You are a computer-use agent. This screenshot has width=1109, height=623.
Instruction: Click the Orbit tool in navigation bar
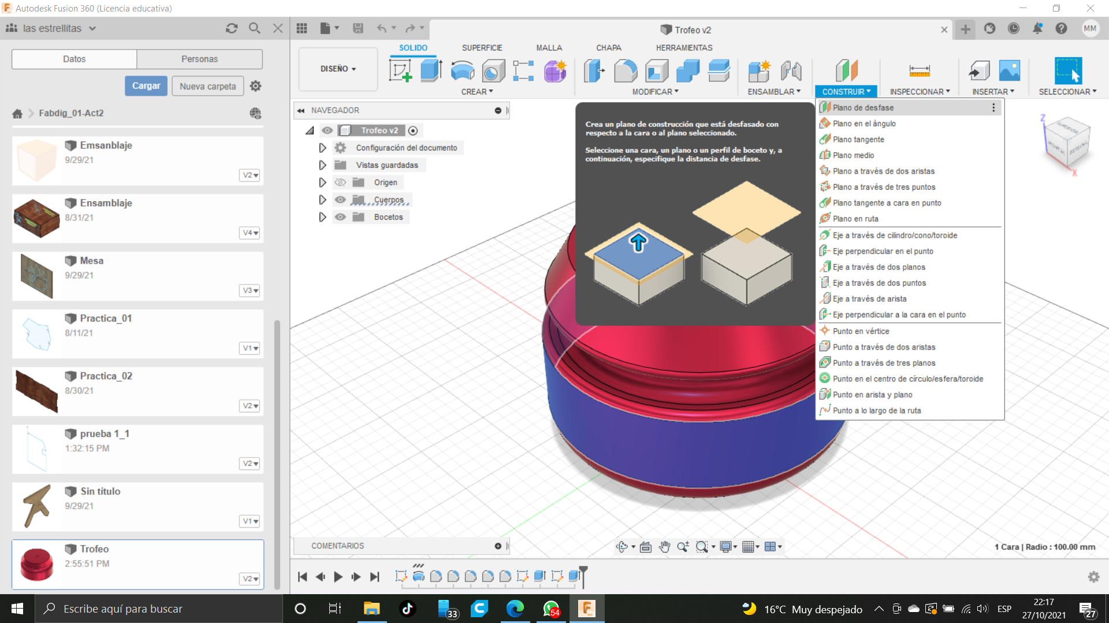coord(622,547)
